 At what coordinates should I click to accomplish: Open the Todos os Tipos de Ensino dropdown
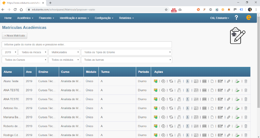point(126,52)
